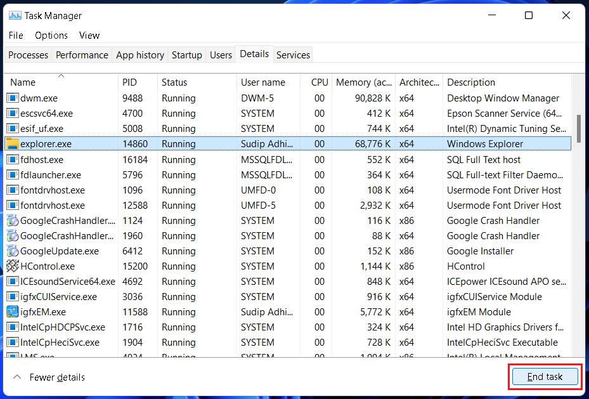589x399 pixels.
Task: Click PID value 14860
Action: point(135,144)
